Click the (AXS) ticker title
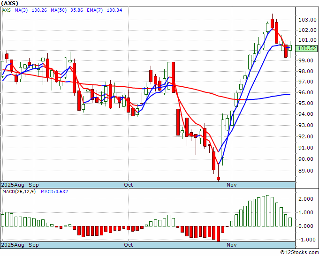This screenshot has width=319, height=256. pyautogui.click(x=9, y=3)
